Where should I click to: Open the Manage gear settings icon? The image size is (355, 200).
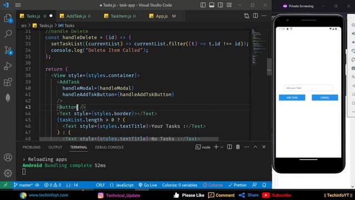[8, 173]
